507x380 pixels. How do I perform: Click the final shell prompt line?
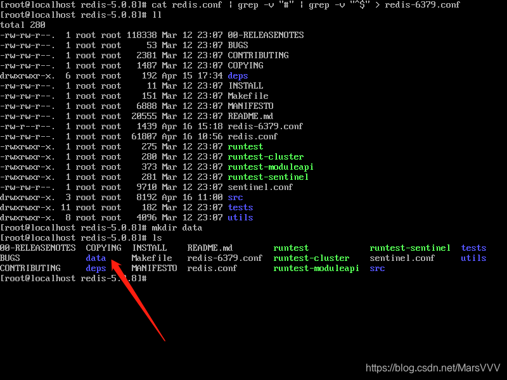(x=74, y=278)
